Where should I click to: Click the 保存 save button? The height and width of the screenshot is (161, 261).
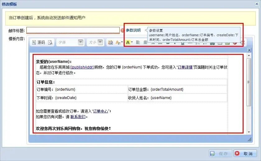point(220,153)
